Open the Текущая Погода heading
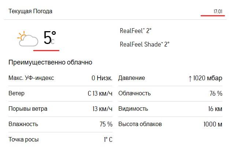The height and width of the screenshot is (151, 230). 30,11
